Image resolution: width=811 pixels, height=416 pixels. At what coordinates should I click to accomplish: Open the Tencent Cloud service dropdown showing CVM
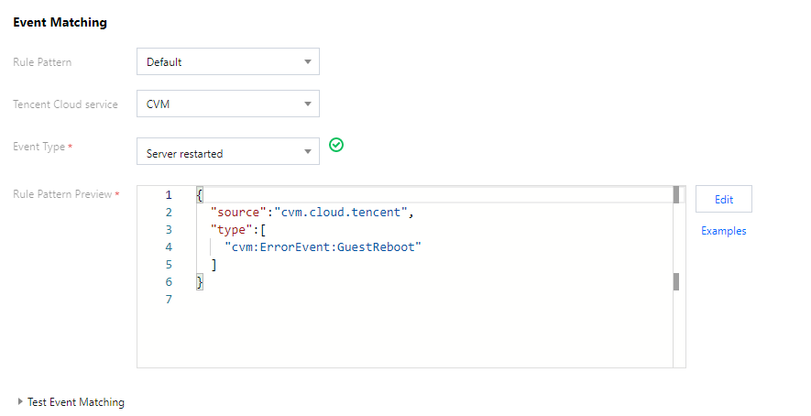pyautogui.click(x=227, y=104)
